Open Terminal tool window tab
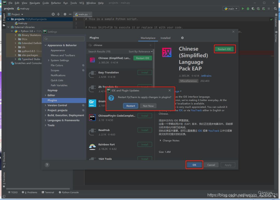Viewport: 280px width, 200px height. [x=48, y=192]
